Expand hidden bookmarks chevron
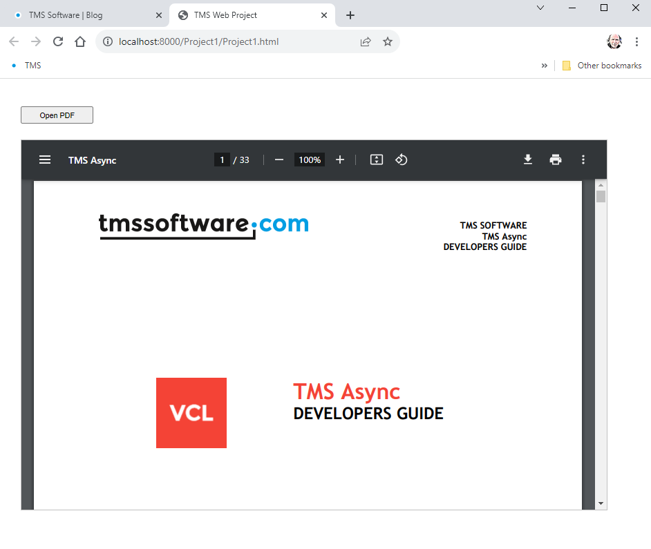This screenshot has height=549, width=651. pos(545,66)
